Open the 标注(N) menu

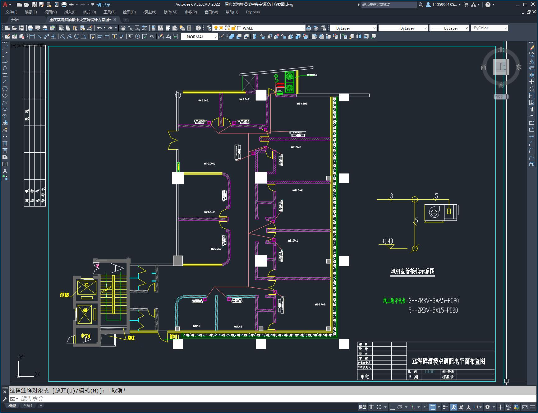tap(149, 12)
